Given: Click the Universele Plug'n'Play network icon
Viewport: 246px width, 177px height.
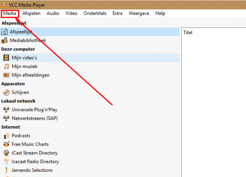Looking at the screenshot, I should (x=6, y=110).
